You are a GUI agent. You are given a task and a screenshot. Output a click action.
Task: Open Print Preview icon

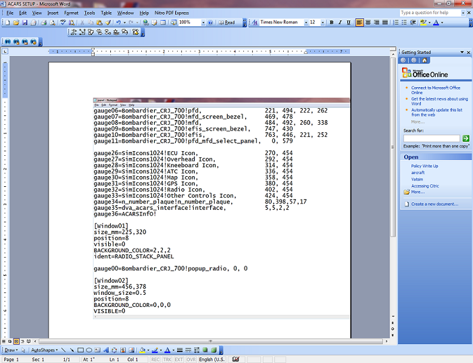[53, 22]
